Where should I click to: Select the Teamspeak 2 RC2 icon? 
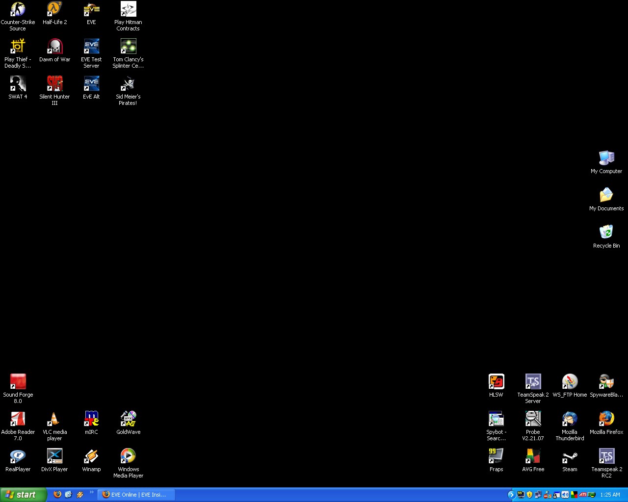point(606,463)
